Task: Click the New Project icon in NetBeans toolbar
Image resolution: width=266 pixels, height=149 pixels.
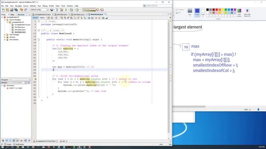Action: [x=7, y=10]
